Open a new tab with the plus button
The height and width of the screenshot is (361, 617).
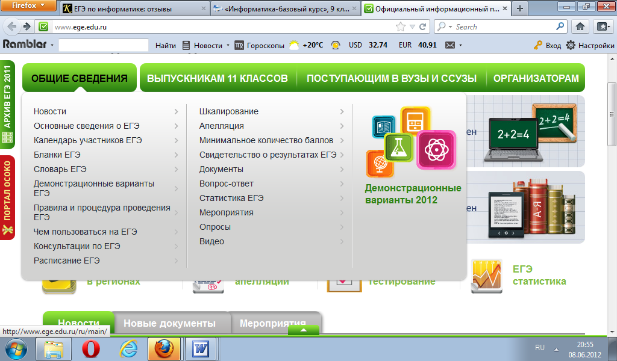pyautogui.click(x=520, y=8)
